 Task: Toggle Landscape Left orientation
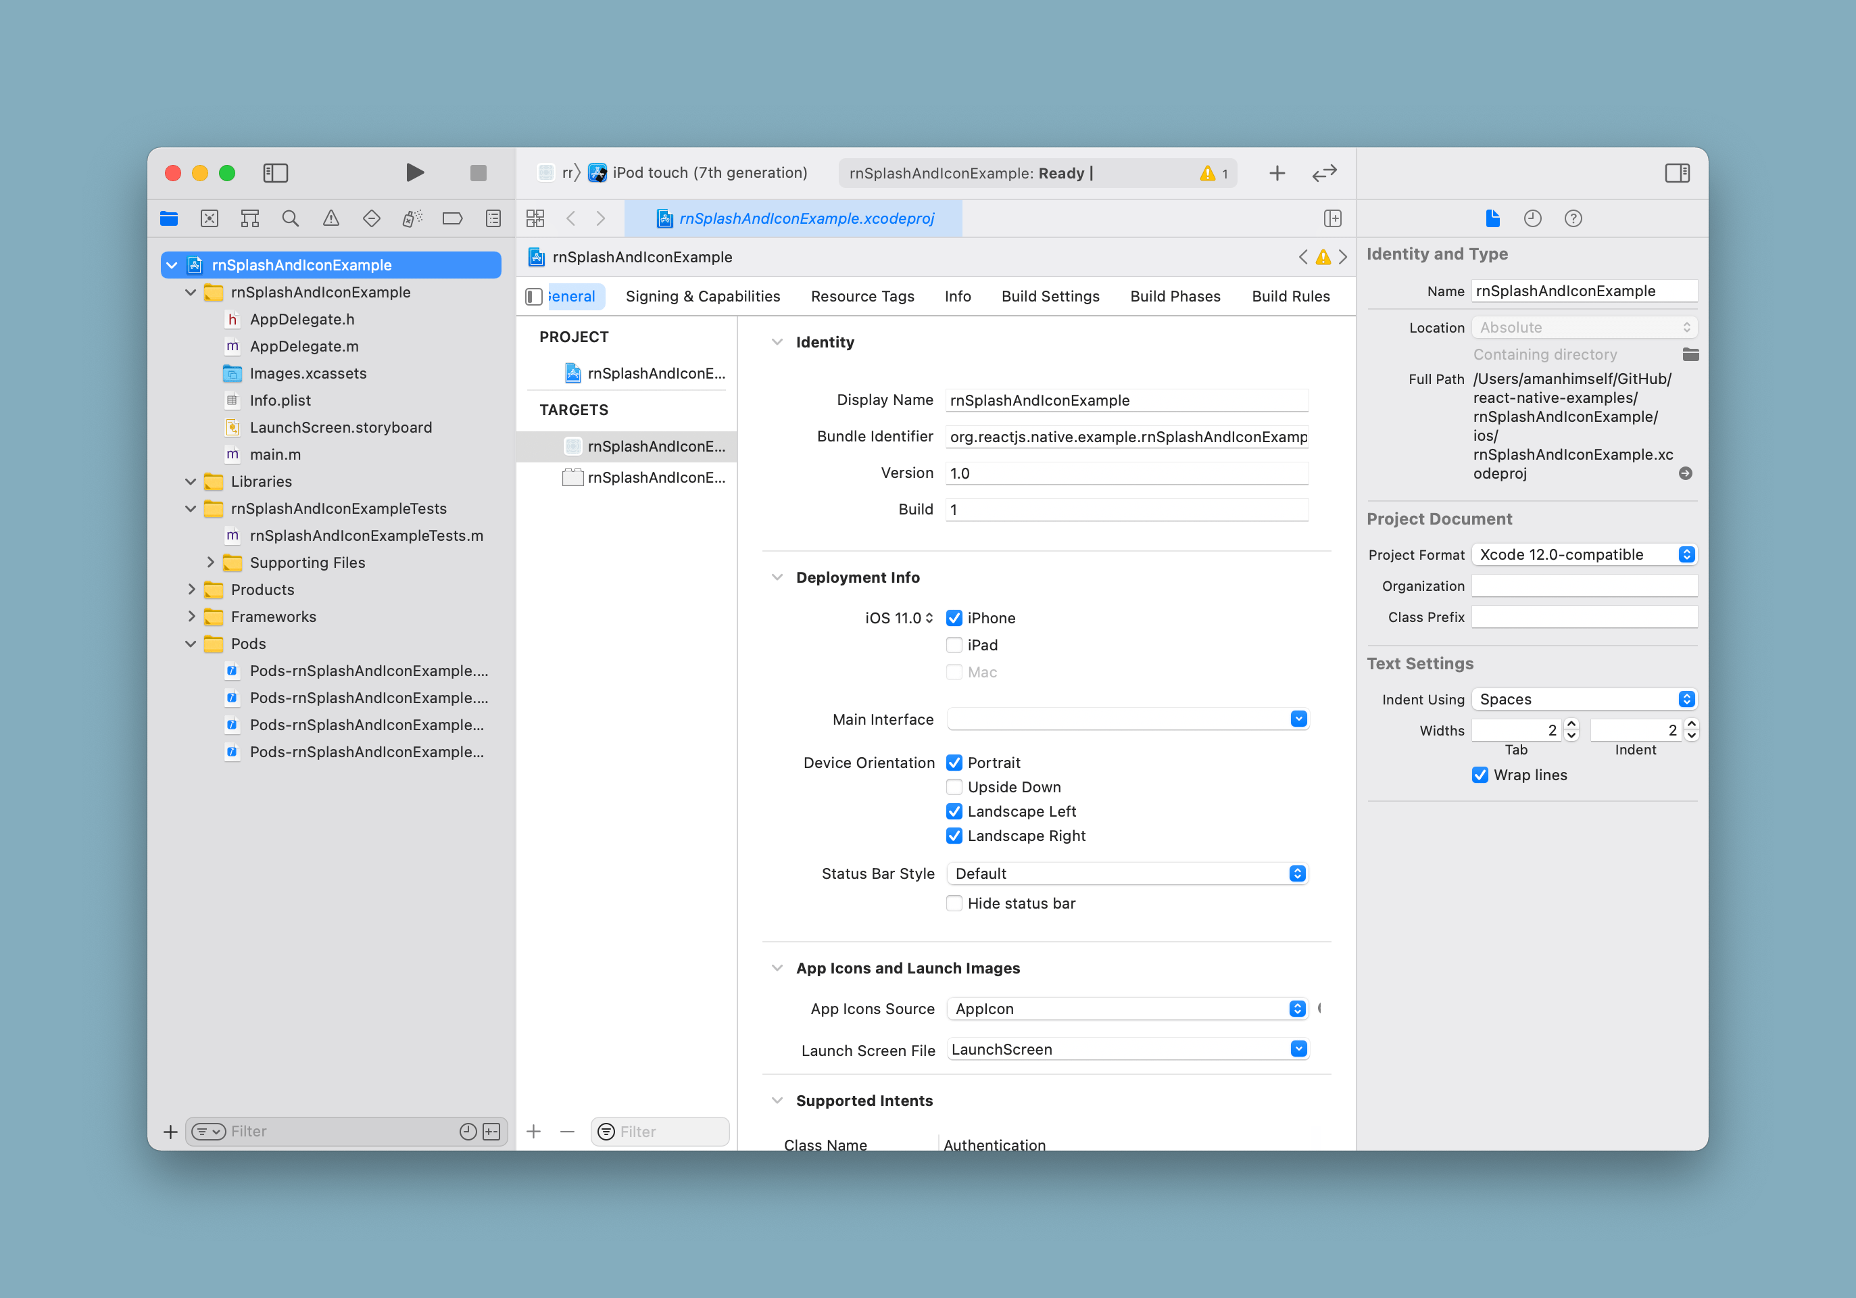(x=954, y=811)
